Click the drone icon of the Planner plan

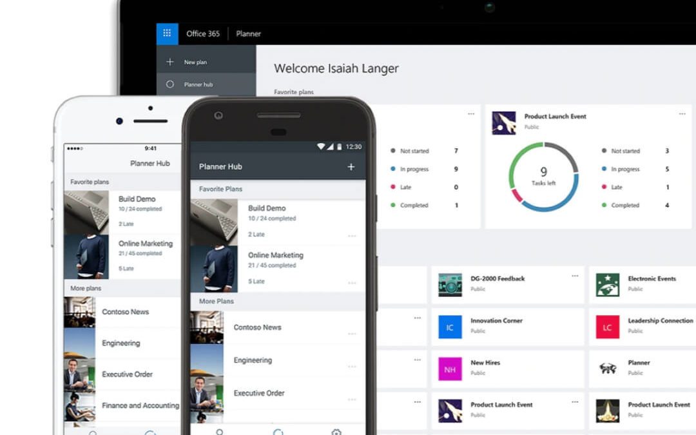608,368
